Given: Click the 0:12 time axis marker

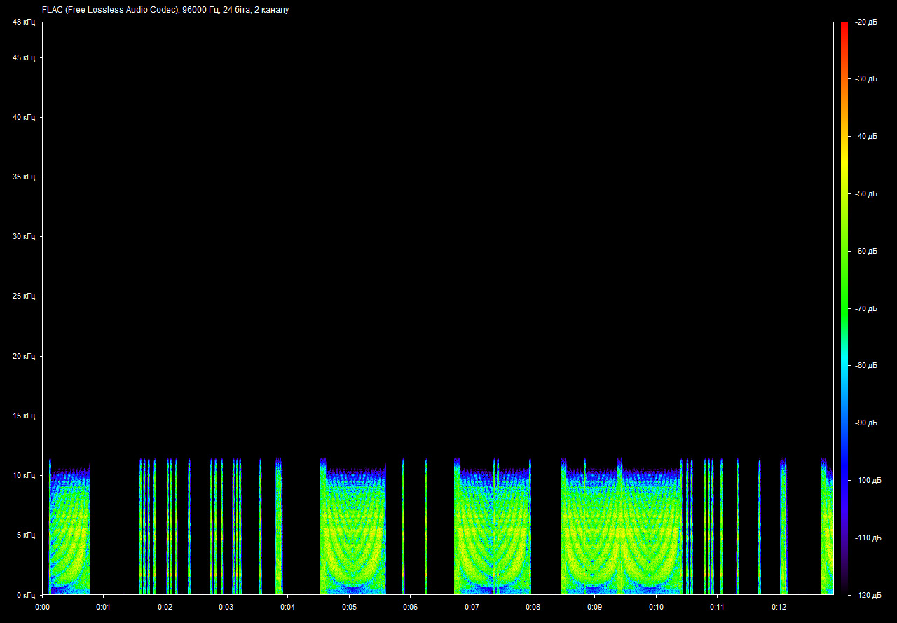Looking at the screenshot, I should coord(779,607).
